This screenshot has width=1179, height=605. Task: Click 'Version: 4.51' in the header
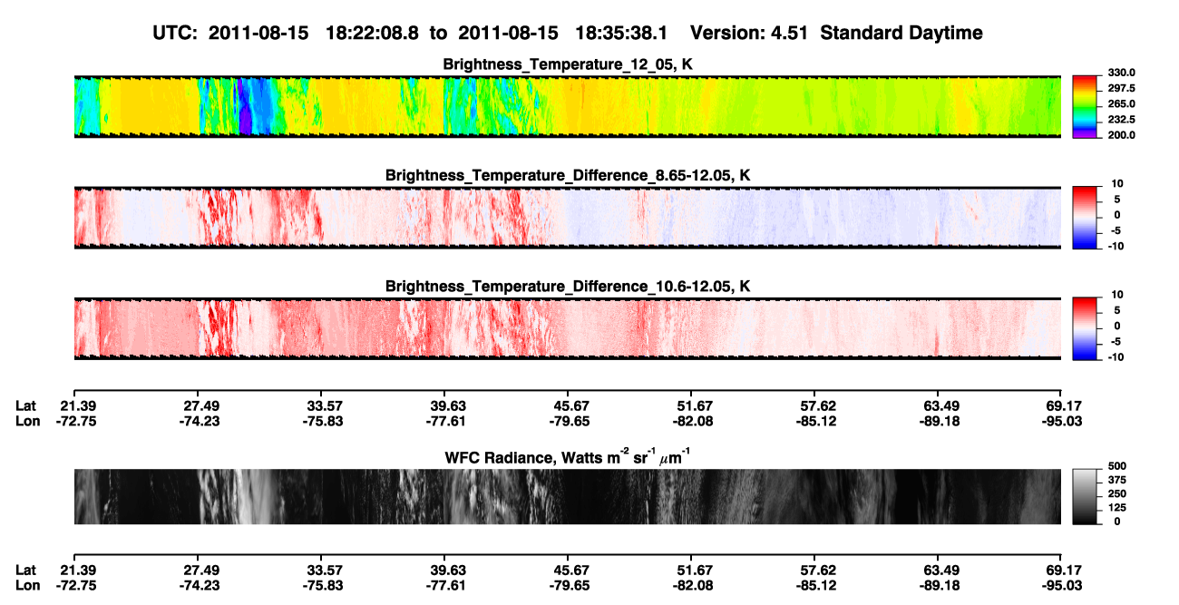point(749,33)
